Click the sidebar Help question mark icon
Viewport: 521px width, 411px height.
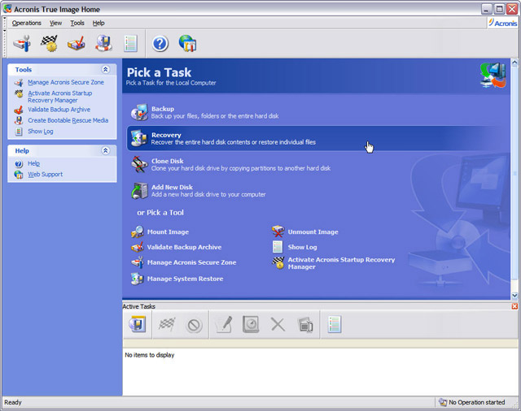tap(19, 164)
